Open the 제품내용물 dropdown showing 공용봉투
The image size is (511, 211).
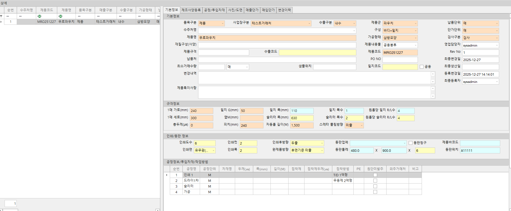tap(416, 45)
